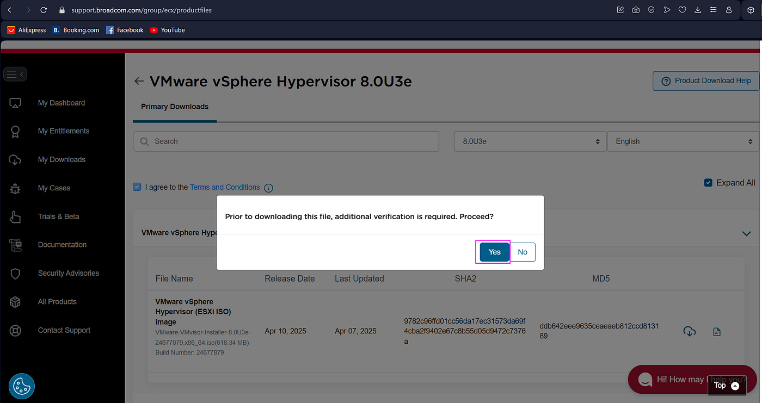This screenshot has height=403, width=762.
Task: Take a snapshot with the camera icon
Action: click(636, 10)
